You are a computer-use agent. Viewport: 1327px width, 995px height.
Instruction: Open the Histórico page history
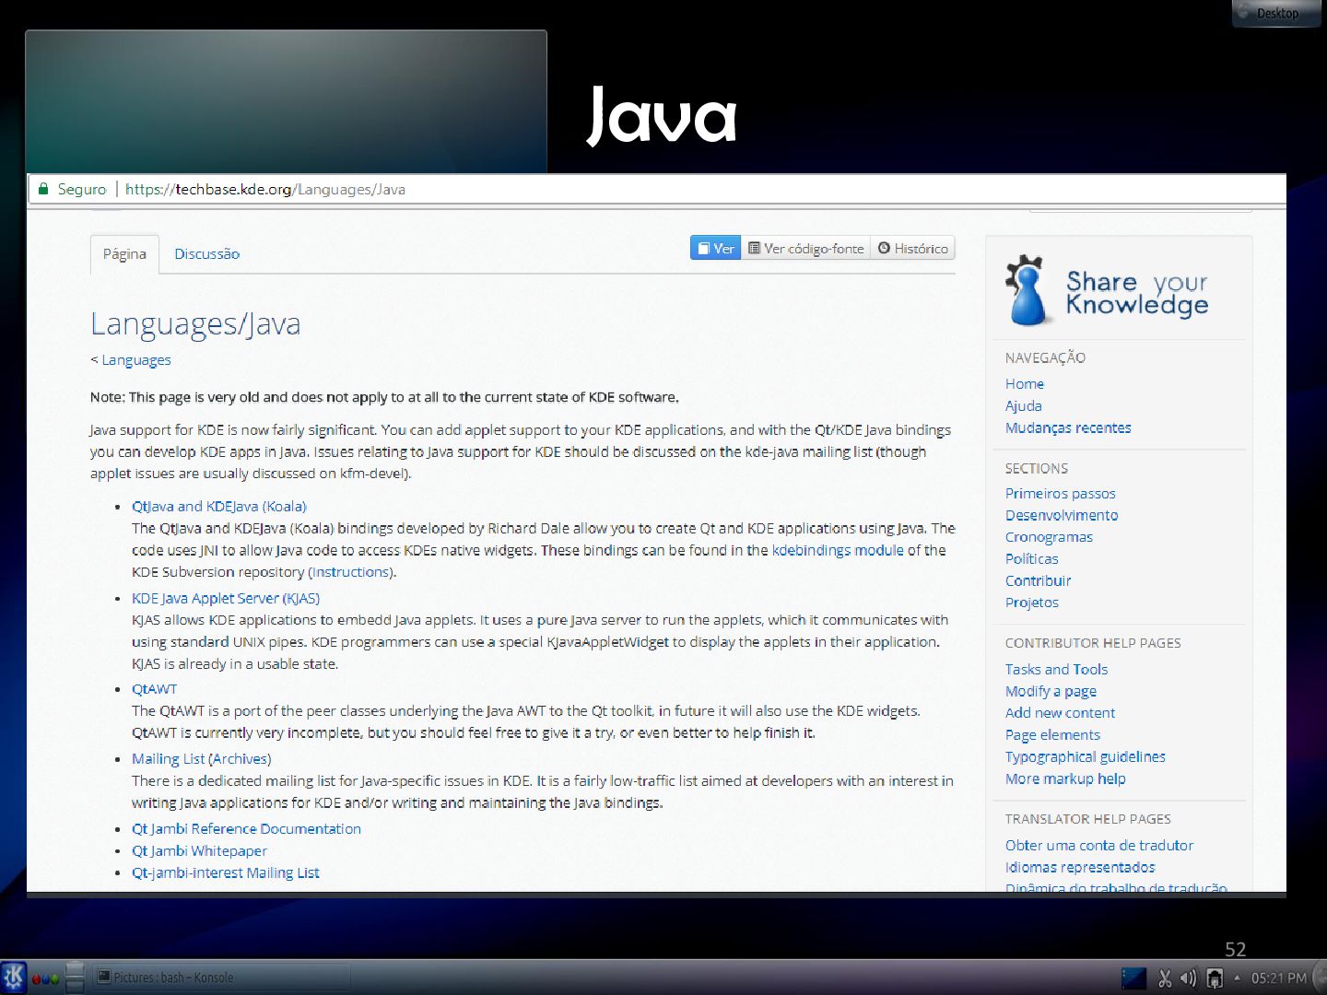coord(912,248)
